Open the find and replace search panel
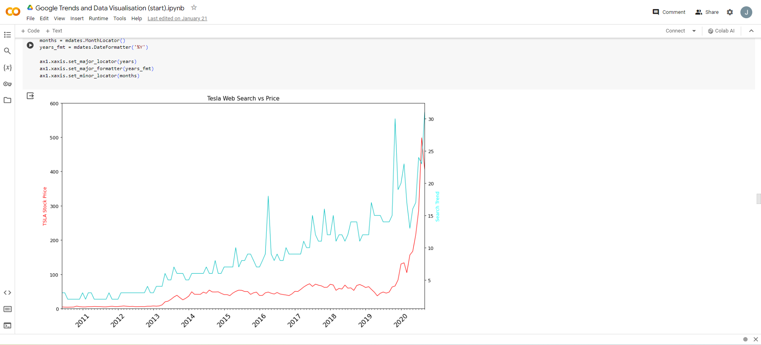 [7, 51]
